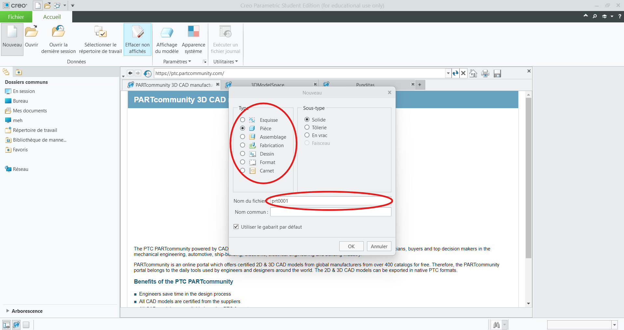Image resolution: width=624 pixels, height=330 pixels.
Task: Select the Fabrication type radio
Action: coord(242,145)
